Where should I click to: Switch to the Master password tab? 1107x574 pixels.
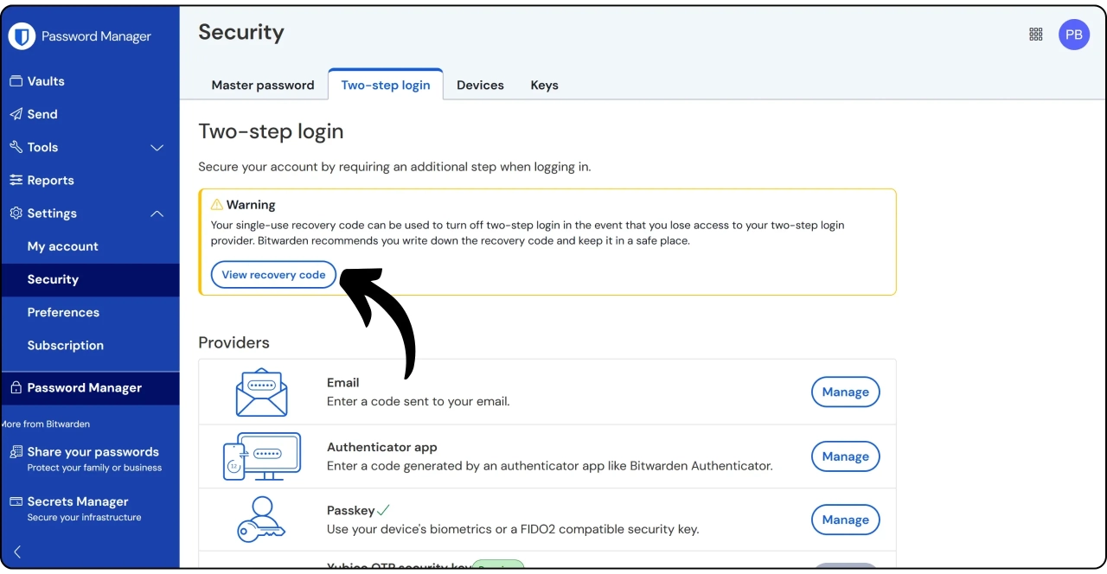263,85
